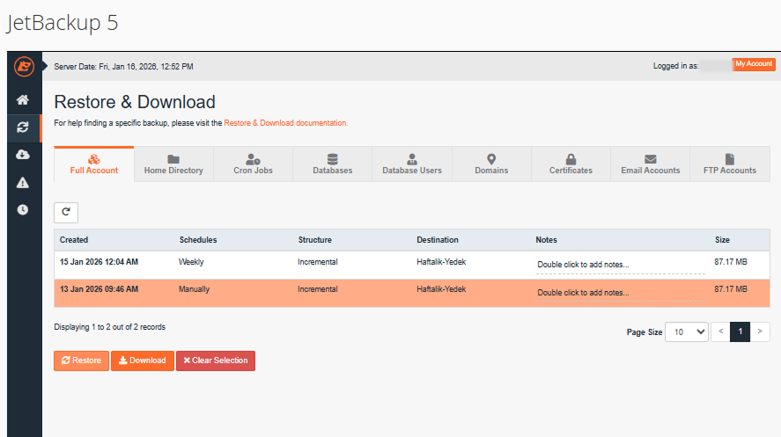Switch to the Home Directory tab

tap(173, 164)
